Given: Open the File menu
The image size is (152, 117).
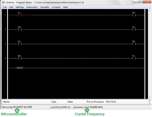Looking at the screenshot, I should [5, 7].
